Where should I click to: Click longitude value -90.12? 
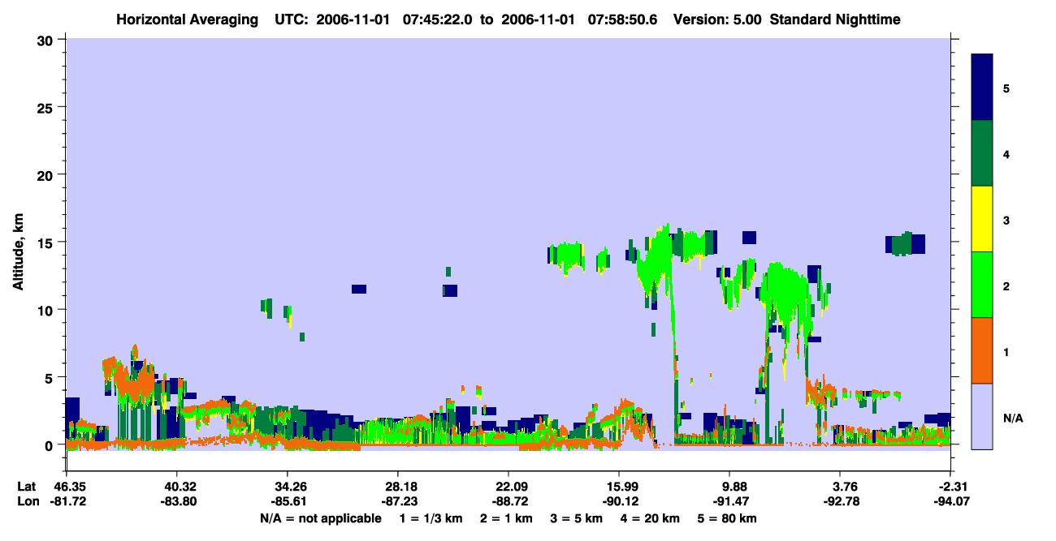point(619,501)
